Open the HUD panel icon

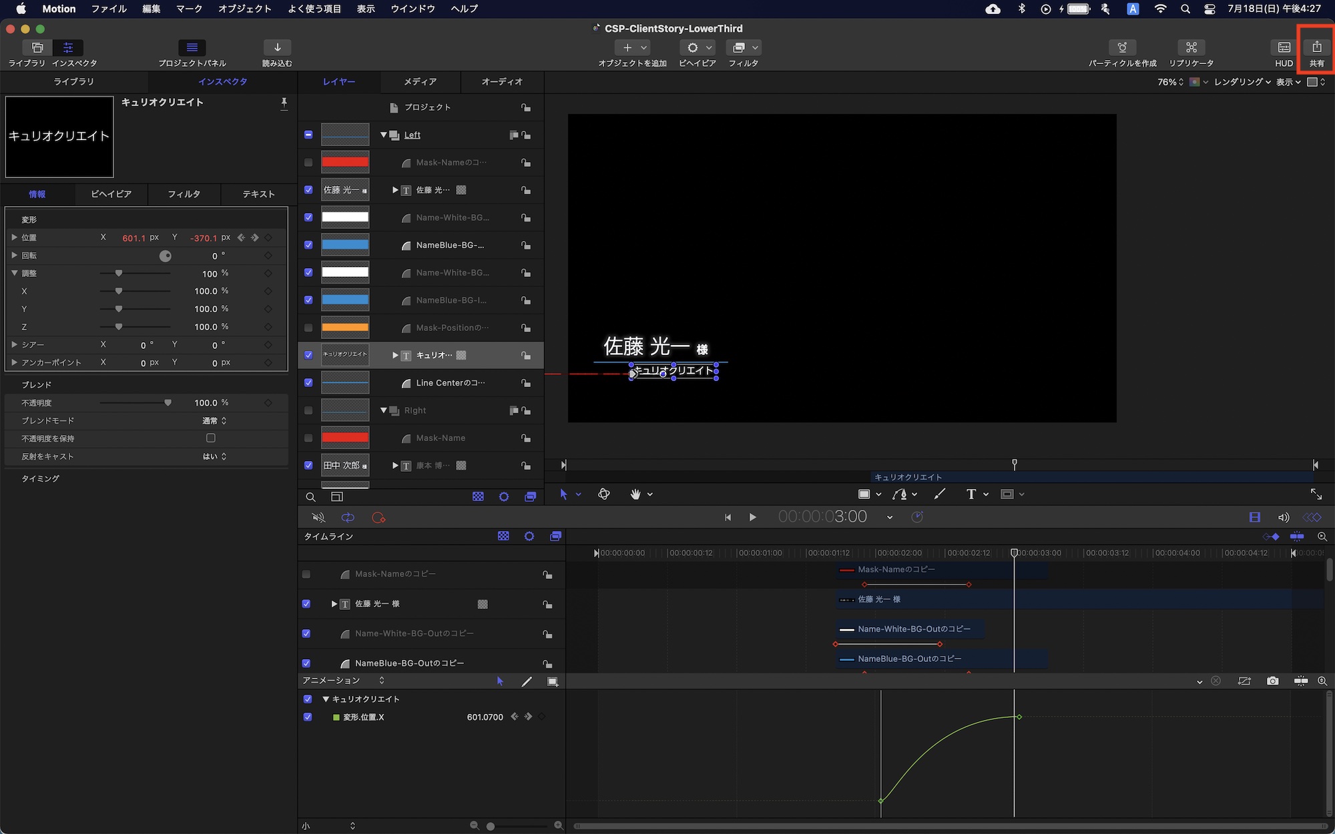(x=1284, y=47)
